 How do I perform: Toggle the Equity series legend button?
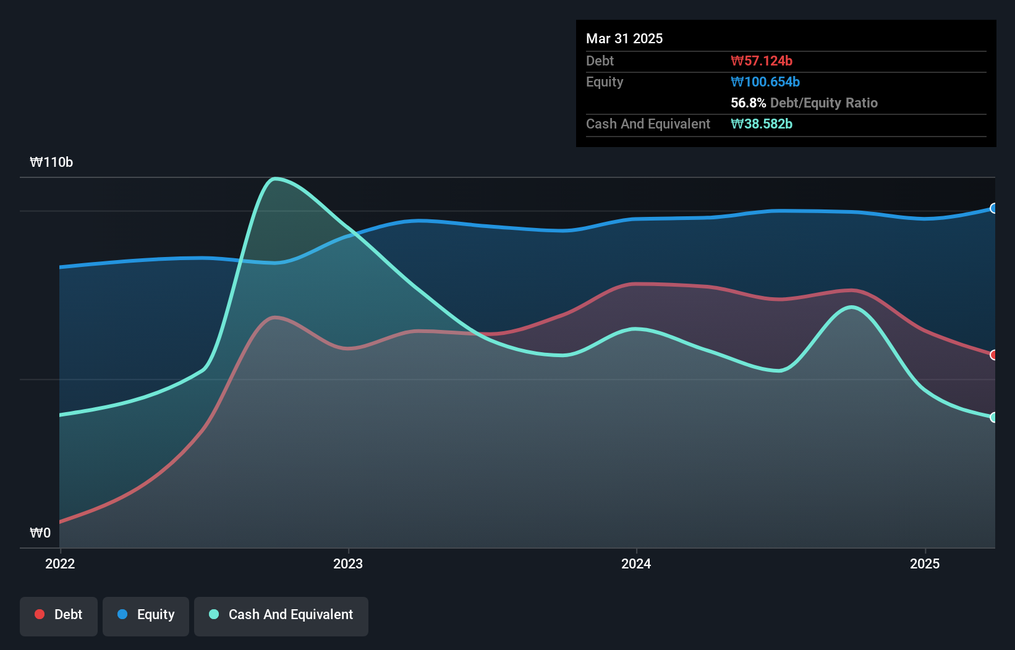[x=146, y=616]
